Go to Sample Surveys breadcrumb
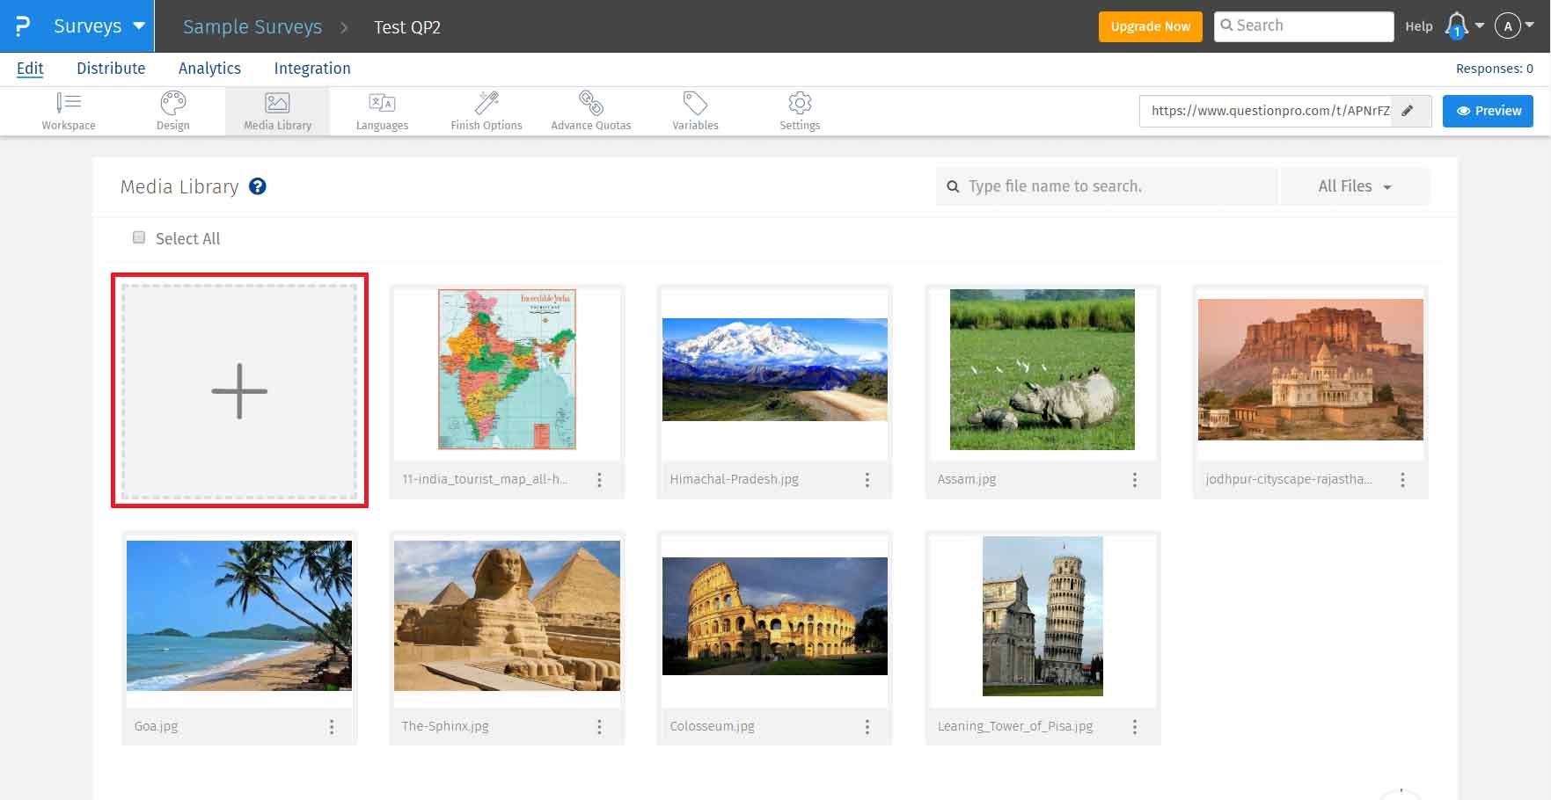This screenshot has height=800, width=1551. point(252,26)
